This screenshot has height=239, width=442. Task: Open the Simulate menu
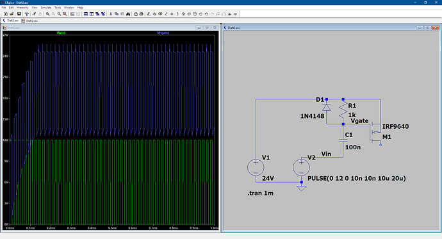46,8
